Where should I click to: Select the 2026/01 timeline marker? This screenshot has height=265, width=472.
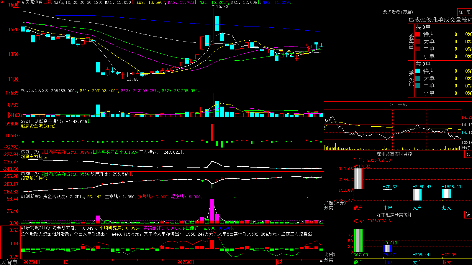coord(186,262)
